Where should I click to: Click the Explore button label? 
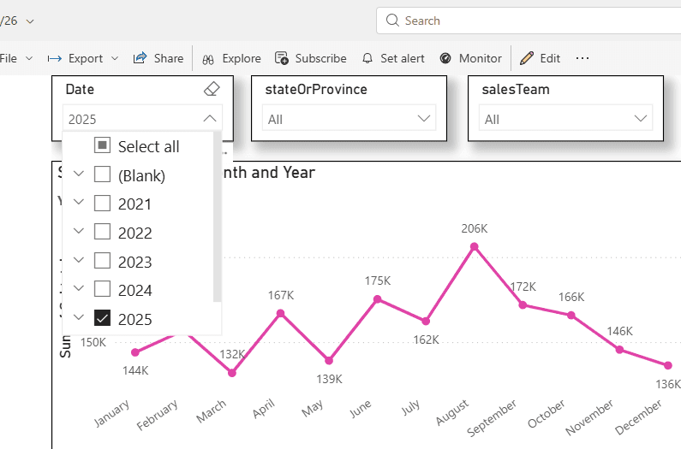point(242,58)
